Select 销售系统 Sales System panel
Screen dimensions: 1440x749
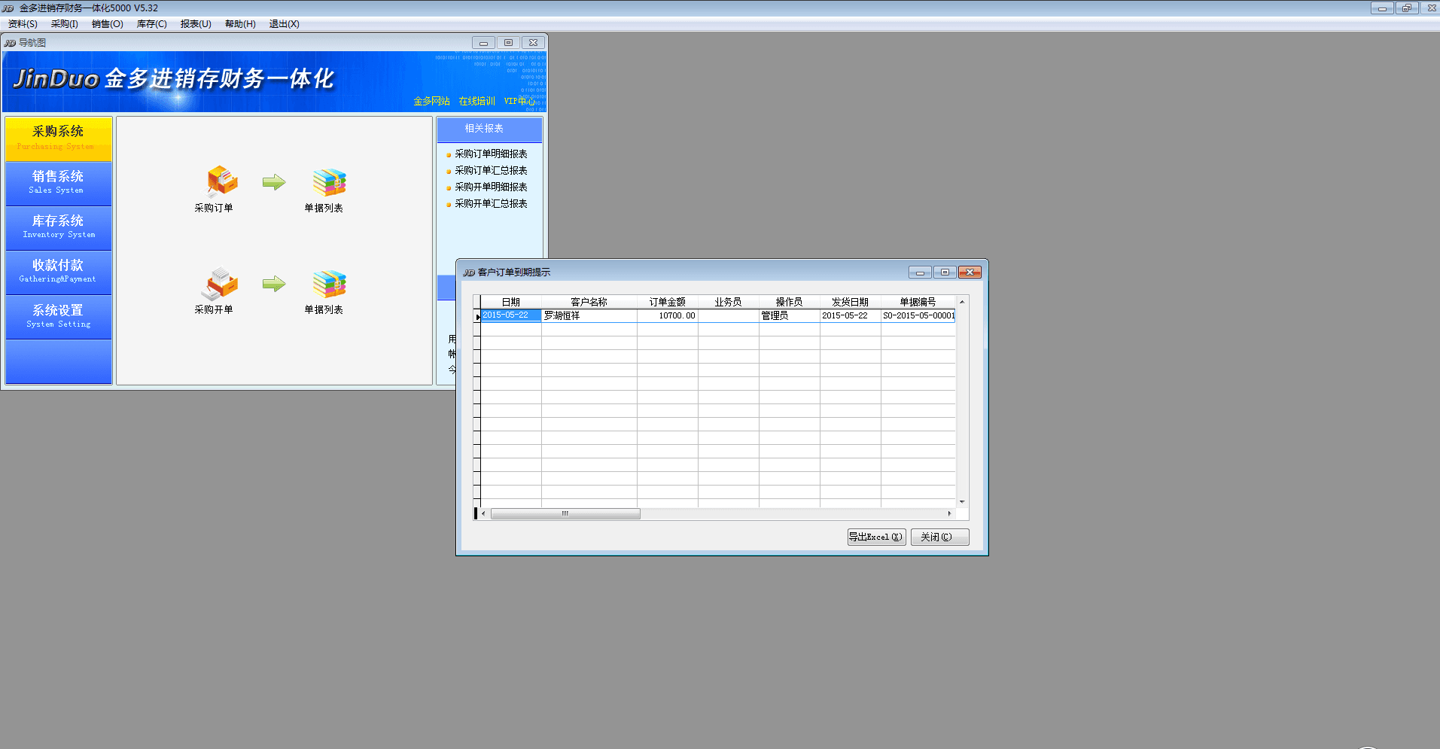58,183
